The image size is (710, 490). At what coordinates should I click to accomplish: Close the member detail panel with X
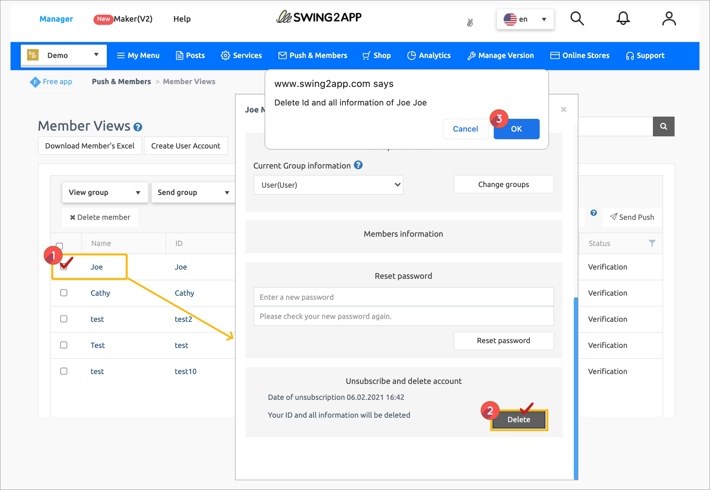(x=564, y=109)
